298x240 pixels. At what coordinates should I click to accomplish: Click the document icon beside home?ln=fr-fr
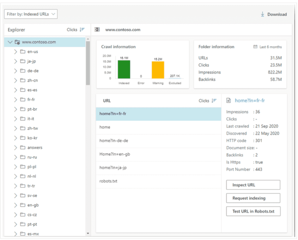pyautogui.click(x=228, y=100)
